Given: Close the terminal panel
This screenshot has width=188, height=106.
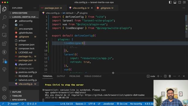Looking at the screenshot, I should pos(184,76).
